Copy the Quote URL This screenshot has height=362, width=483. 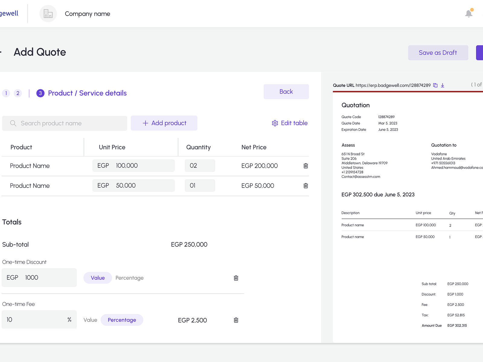point(435,85)
